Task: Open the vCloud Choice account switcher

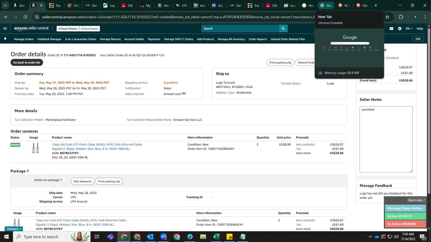Action: 78,29
